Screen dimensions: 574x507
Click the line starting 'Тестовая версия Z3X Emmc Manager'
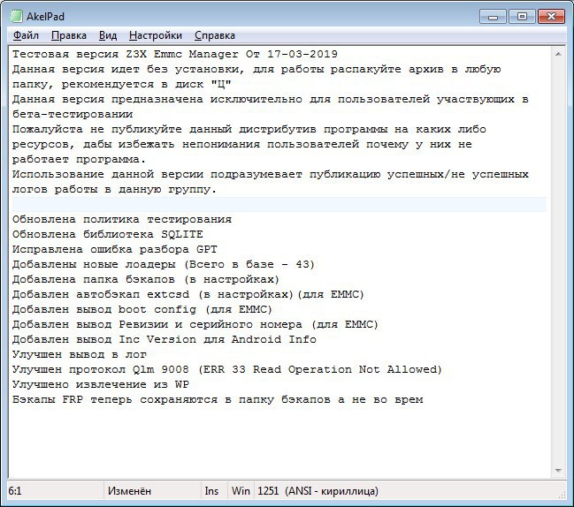[175, 54]
